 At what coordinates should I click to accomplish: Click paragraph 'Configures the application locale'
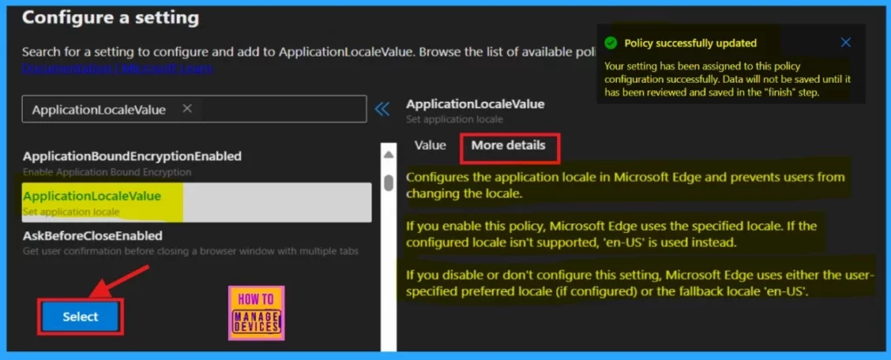(626, 185)
